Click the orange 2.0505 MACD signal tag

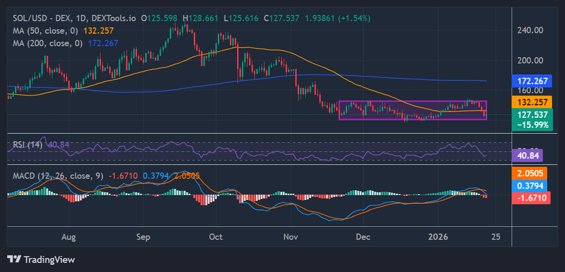(531, 173)
